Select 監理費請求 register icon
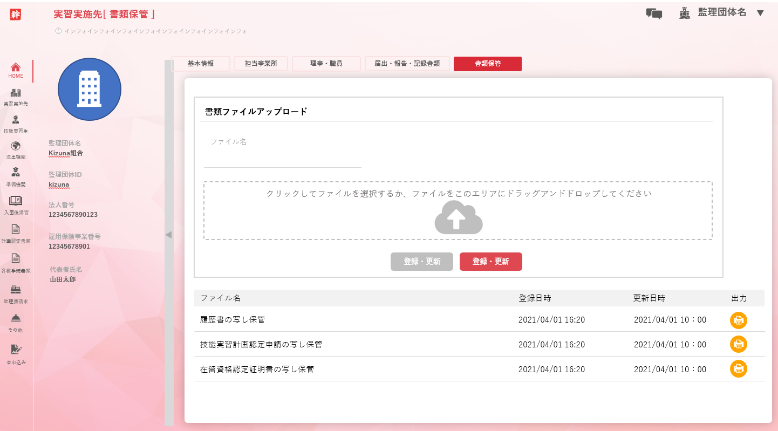This screenshot has width=778, height=431. tap(16, 293)
